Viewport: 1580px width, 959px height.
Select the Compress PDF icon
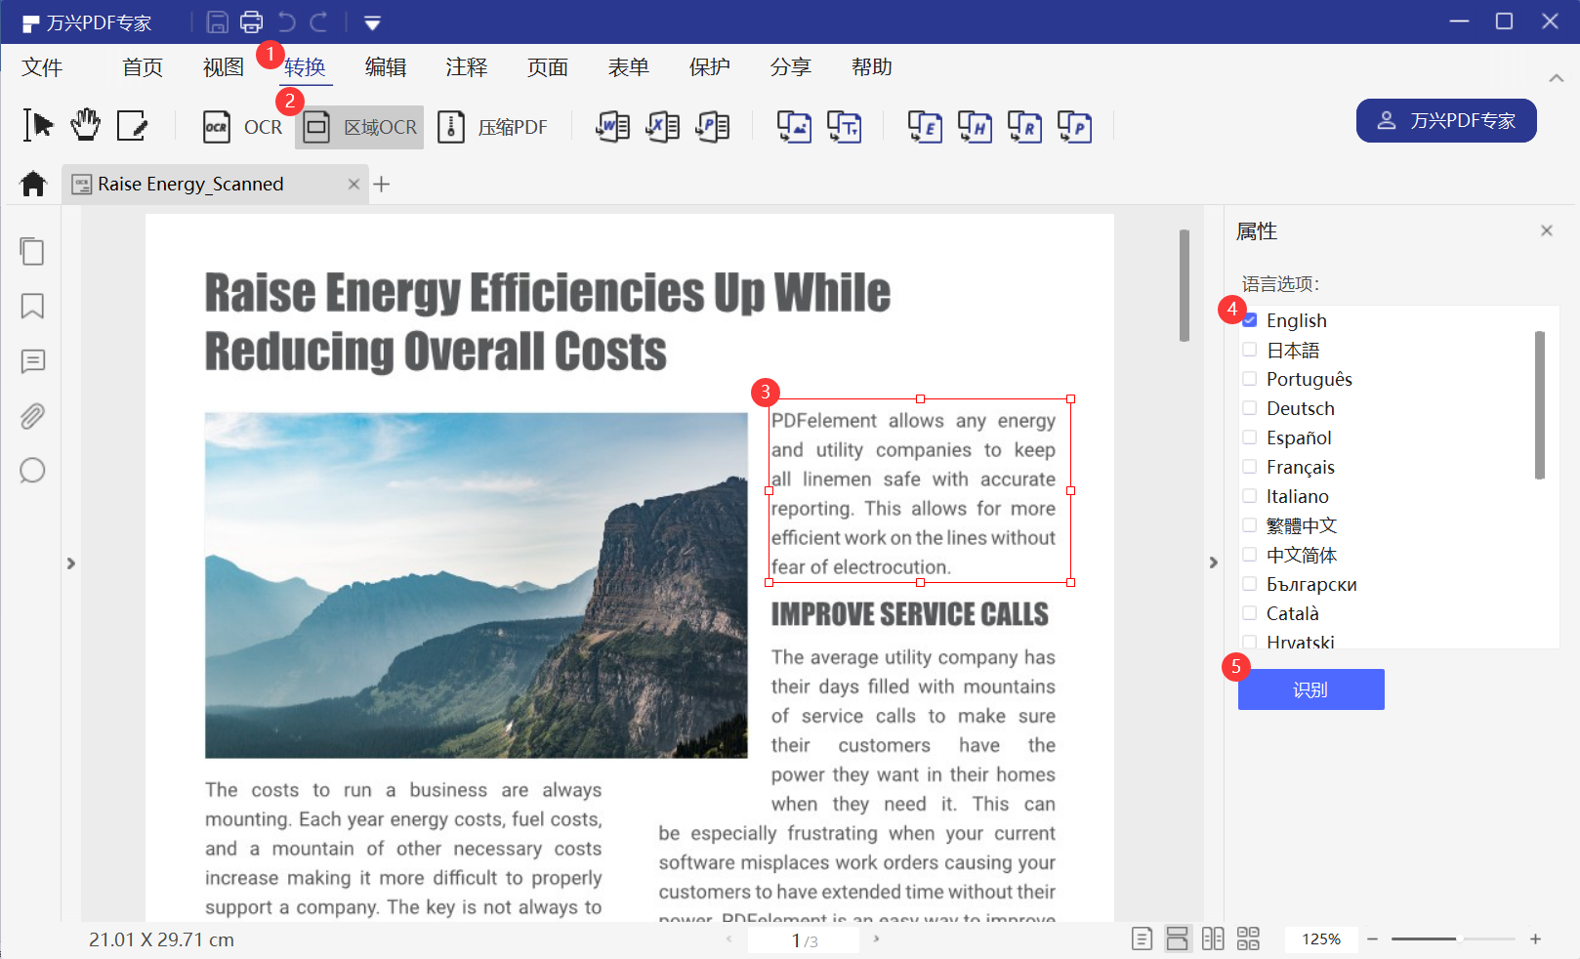pos(451,127)
